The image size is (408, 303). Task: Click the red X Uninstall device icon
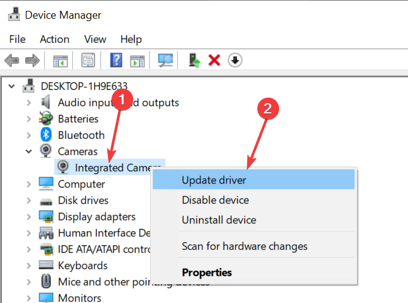[214, 60]
